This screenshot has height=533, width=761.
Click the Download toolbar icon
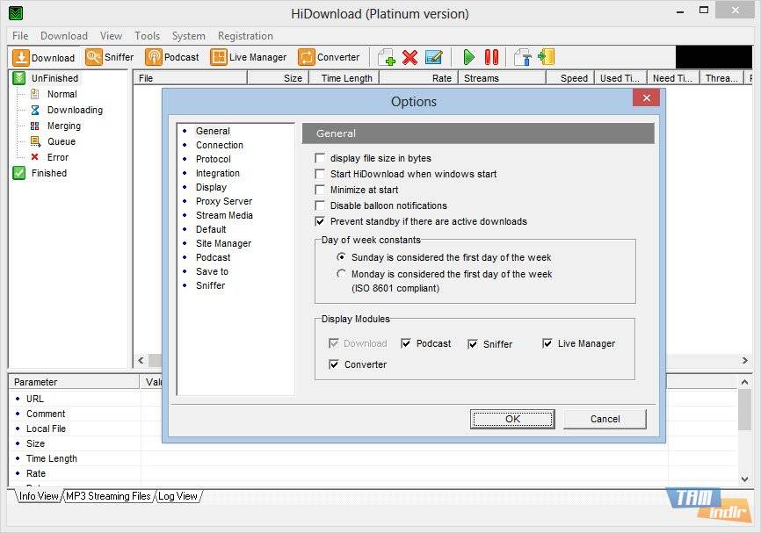[44, 57]
